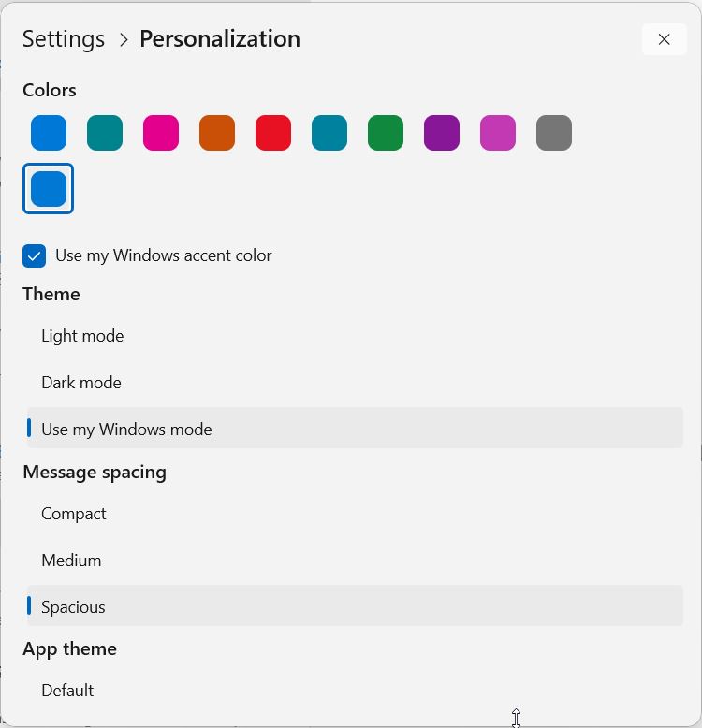Switch to Dark mode theme
This screenshot has width=702, height=728.
tap(81, 383)
